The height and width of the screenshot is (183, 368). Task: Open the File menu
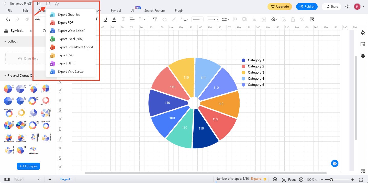coord(10,11)
